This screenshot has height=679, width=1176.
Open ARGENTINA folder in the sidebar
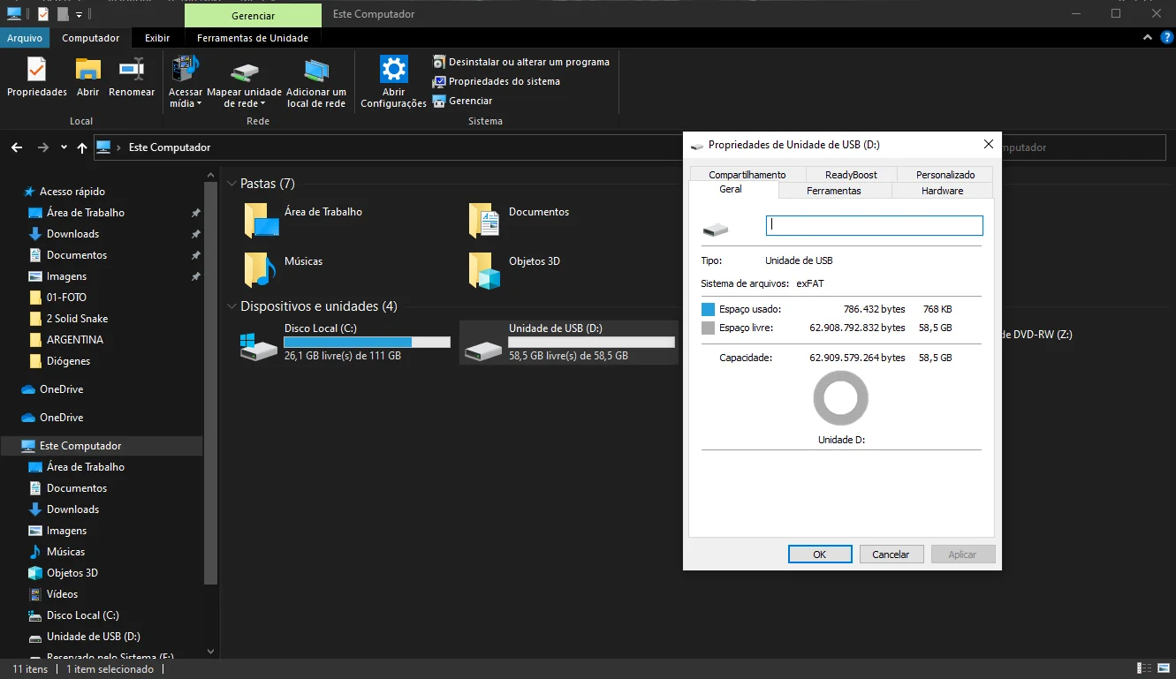(x=75, y=340)
